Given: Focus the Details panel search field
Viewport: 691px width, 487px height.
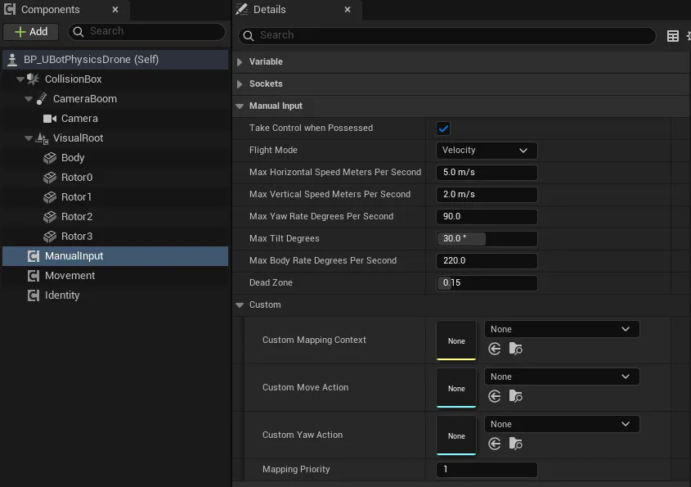Looking at the screenshot, I should click(447, 35).
